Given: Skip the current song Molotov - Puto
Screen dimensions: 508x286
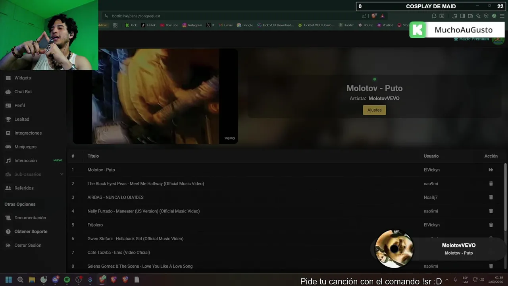Looking at the screenshot, I should (x=491, y=170).
